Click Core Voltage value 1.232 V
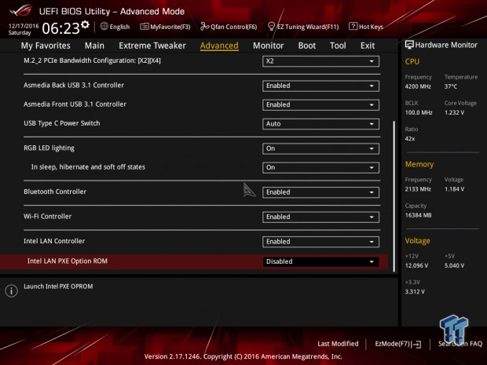The image size is (487, 365). tap(454, 113)
